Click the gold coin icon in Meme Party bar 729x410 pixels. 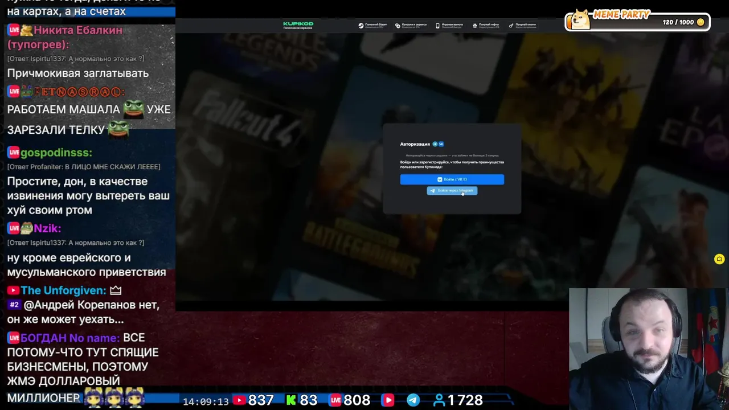[x=701, y=22]
